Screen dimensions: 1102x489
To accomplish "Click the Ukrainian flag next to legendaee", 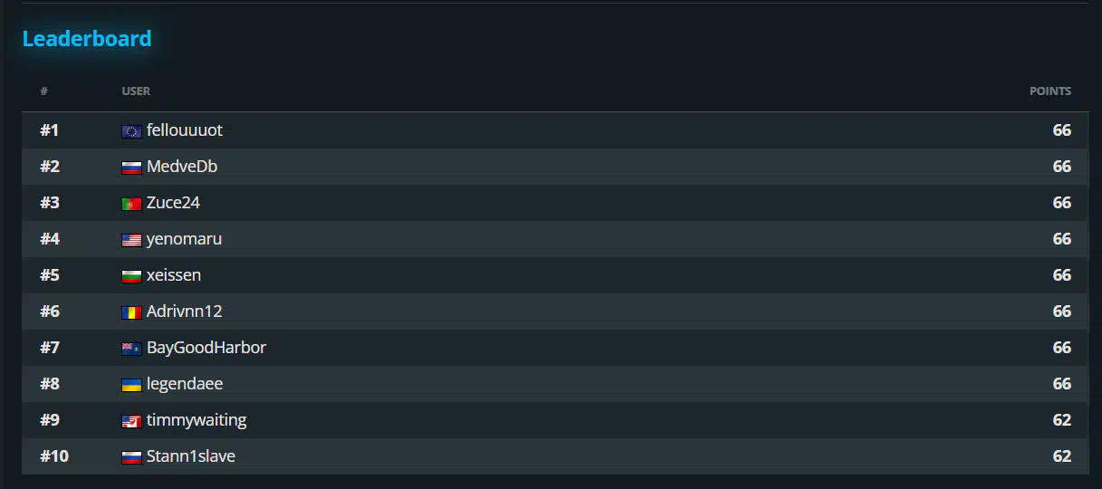I will [131, 385].
